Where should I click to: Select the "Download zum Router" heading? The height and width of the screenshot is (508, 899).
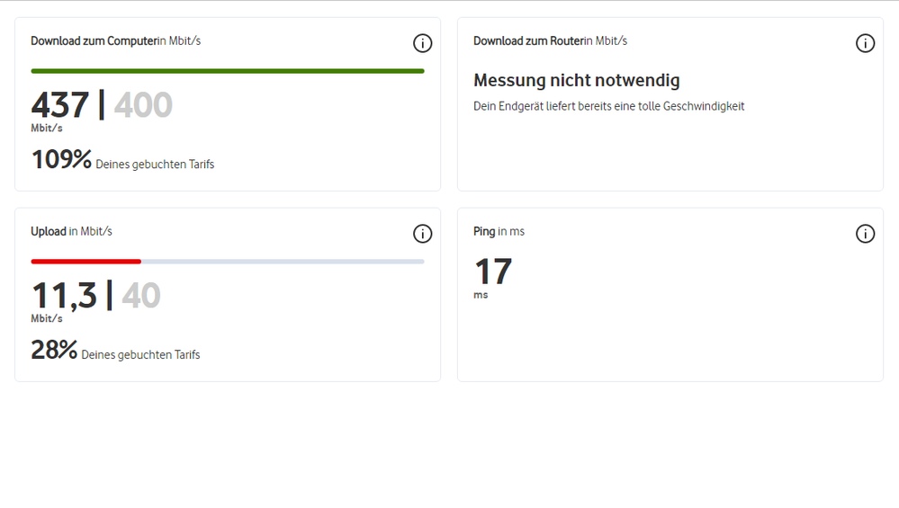click(x=528, y=41)
